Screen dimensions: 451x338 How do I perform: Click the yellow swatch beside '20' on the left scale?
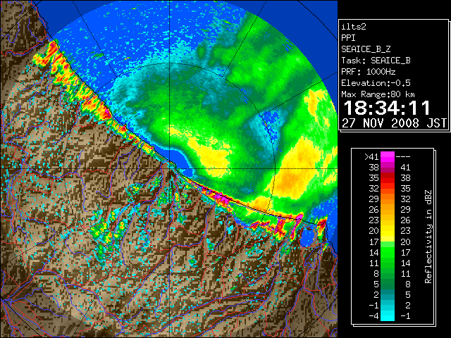pyautogui.click(x=388, y=231)
